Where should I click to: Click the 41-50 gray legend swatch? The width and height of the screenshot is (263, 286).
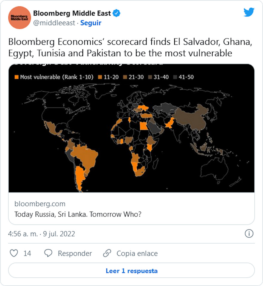pyautogui.click(x=175, y=77)
